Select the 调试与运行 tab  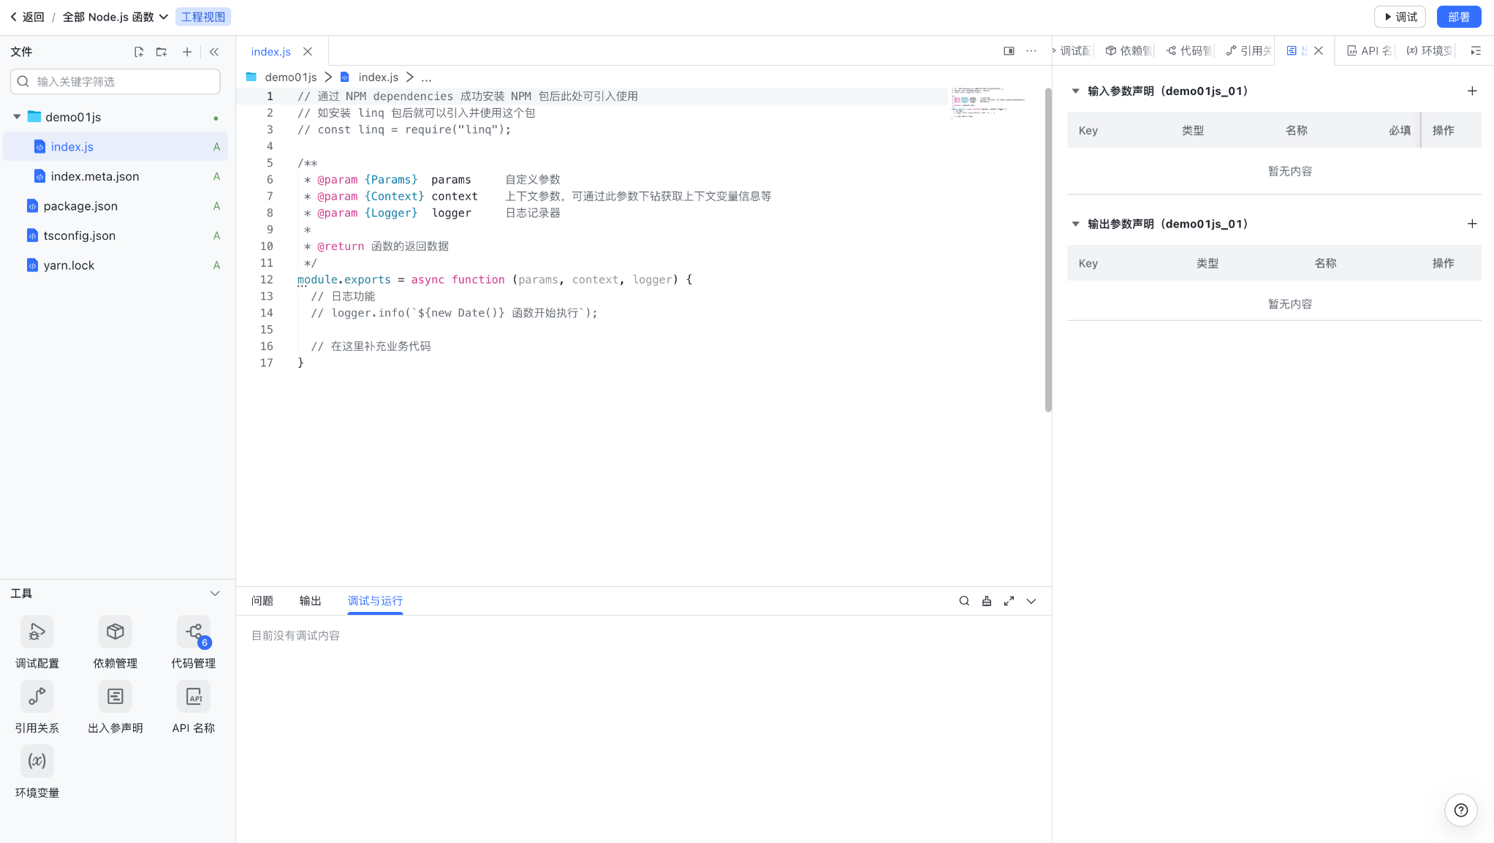click(x=375, y=601)
